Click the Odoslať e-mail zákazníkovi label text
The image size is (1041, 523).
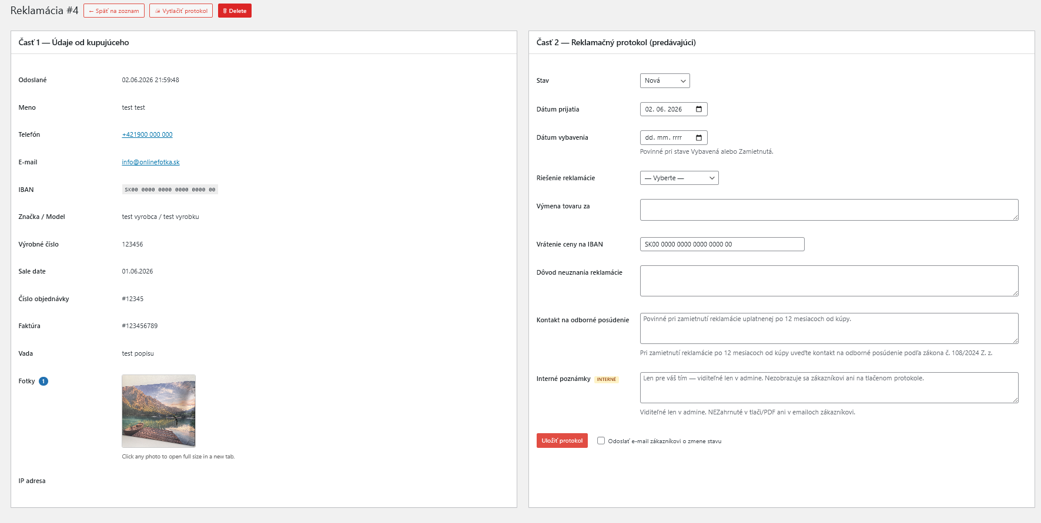(664, 441)
